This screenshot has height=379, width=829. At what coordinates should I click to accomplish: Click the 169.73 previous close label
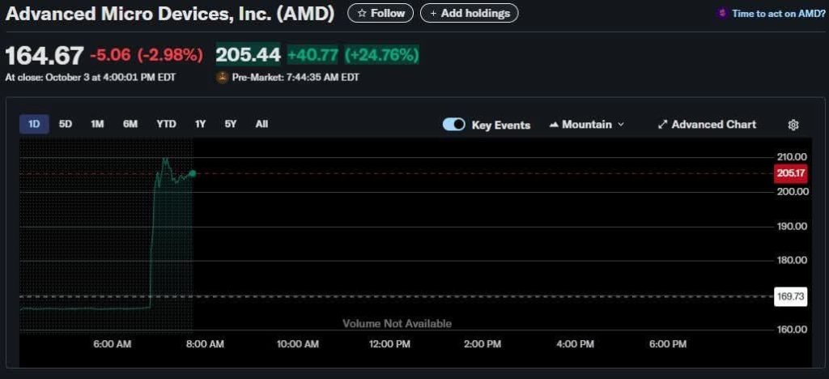pos(790,296)
